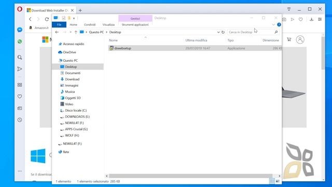The width and height of the screenshot is (332, 187).
Task: Click Questo PC in the address path
Action: [96, 32]
